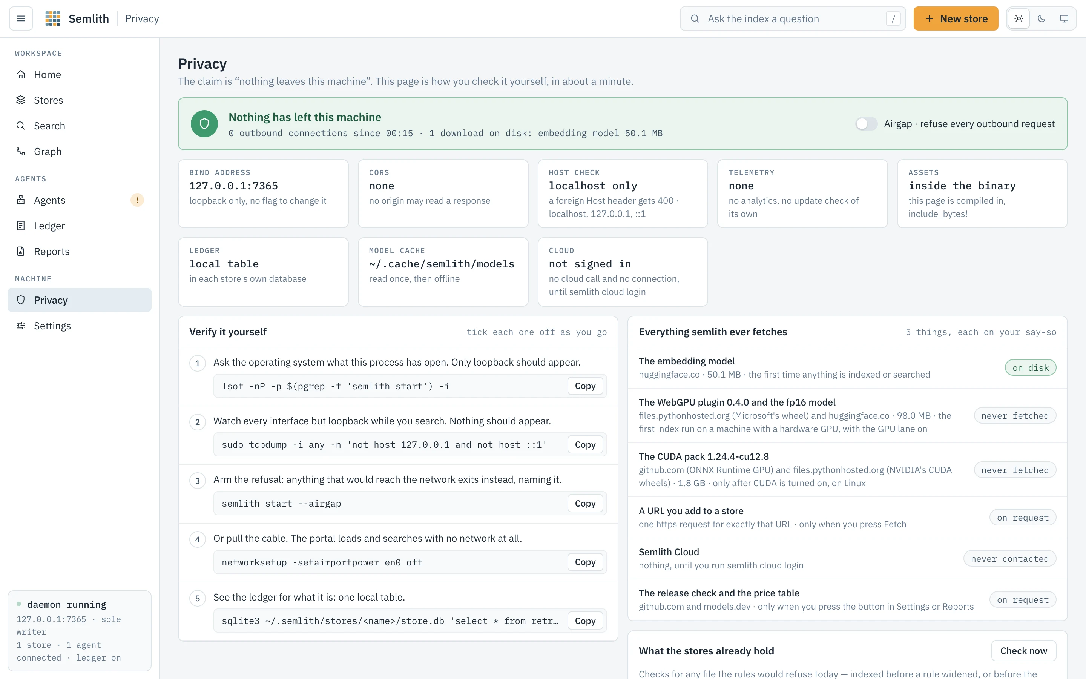1086x679 pixels.
Task: Copy the sqlite3 ledger command
Action: pos(585,621)
